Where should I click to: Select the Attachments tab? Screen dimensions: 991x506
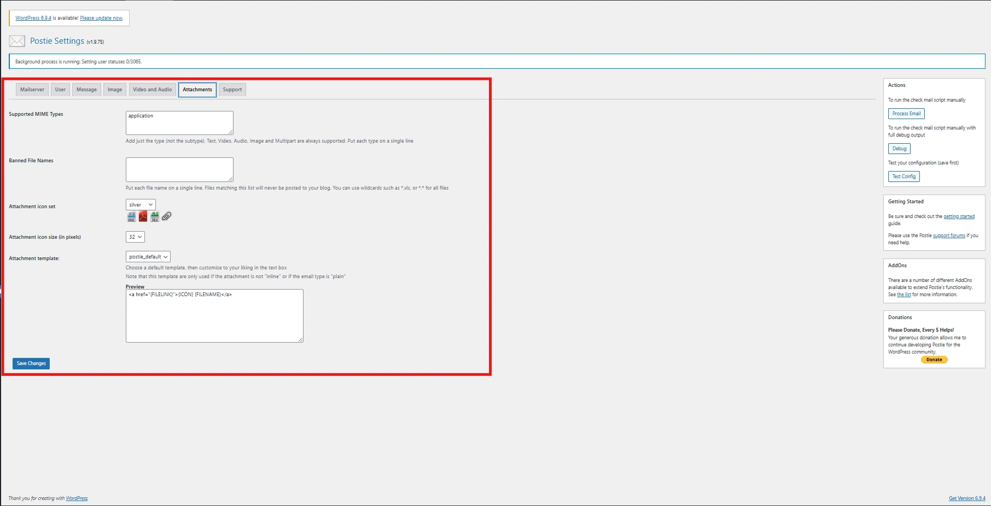[197, 90]
